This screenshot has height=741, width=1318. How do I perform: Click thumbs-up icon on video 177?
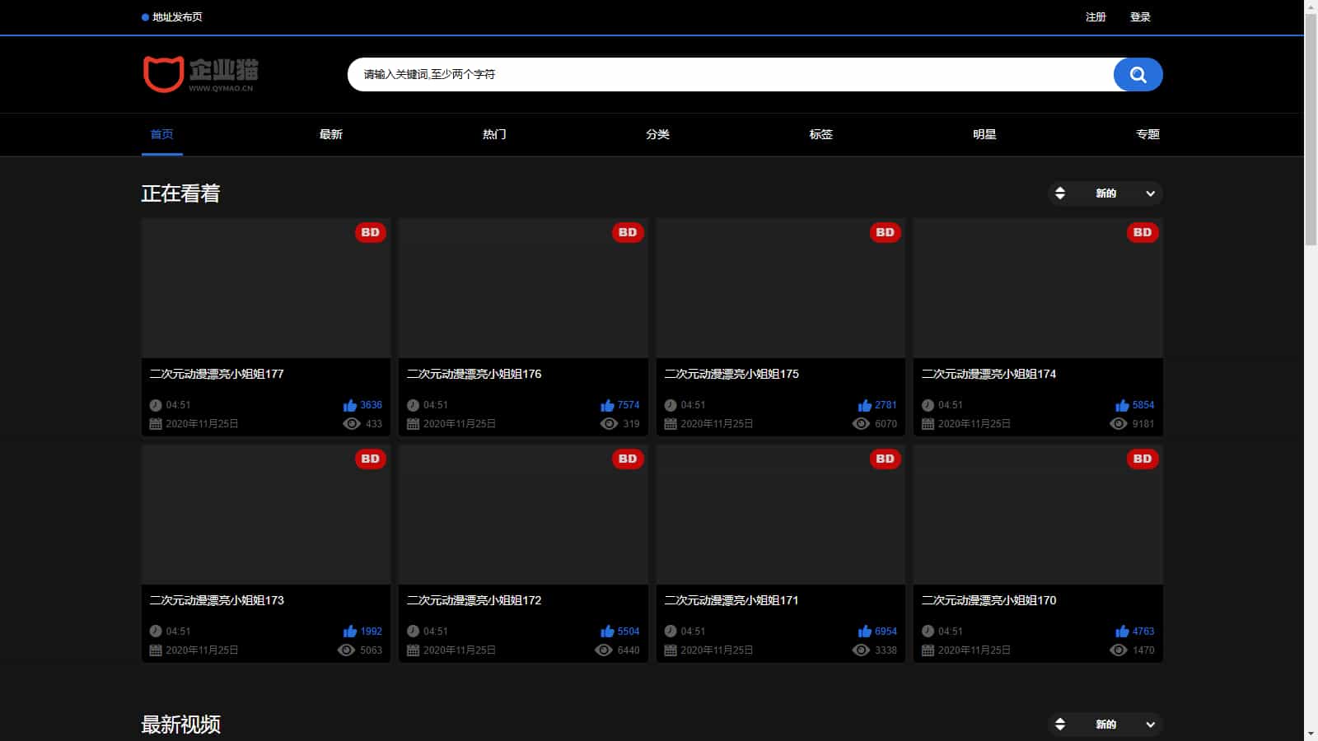[350, 405]
